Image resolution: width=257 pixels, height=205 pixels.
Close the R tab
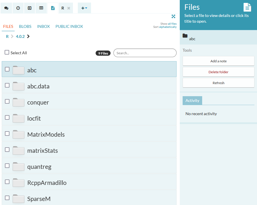coord(69,8)
